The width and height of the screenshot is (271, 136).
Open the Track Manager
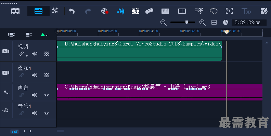pos(29,35)
